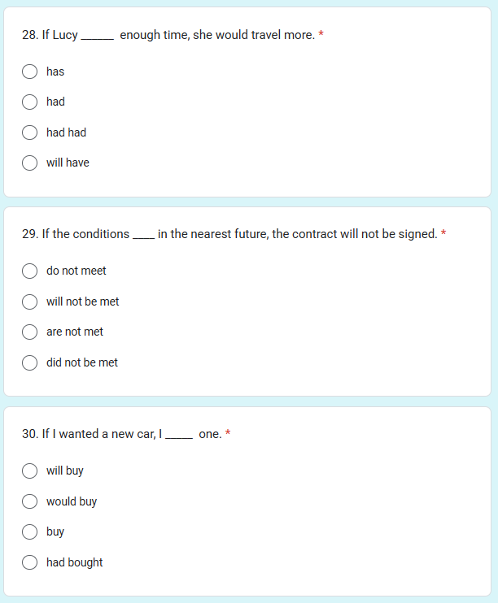This screenshot has width=498, height=603.
Task: Select the plain 'buy' option
Action: (x=29, y=531)
